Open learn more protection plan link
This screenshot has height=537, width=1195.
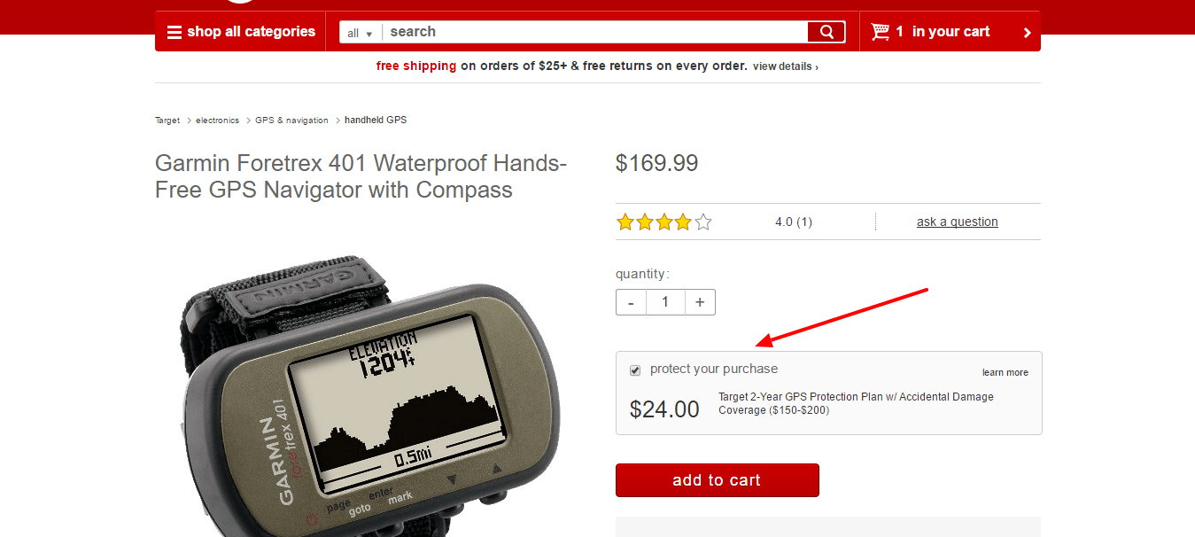pos(1005,372)
